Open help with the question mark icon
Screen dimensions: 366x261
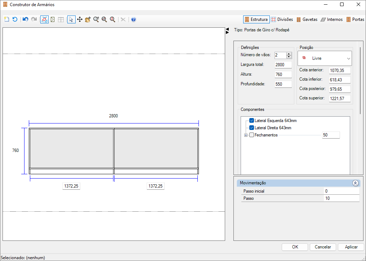click(x=133, y=19)
